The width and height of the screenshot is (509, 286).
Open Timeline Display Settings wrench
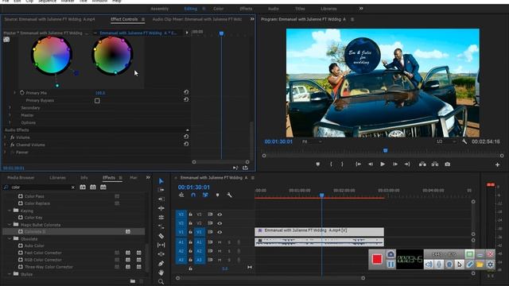point(229,195)
